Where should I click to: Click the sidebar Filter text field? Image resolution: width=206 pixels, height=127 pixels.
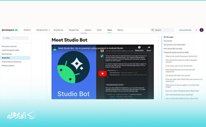(16, 38)
